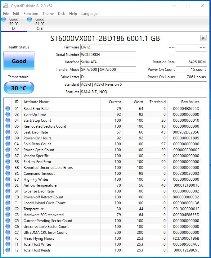Image resolution: width=211 pixels, height=258 pixels.
Task: Click status orb for Read Error Rate row
Action: click(x=8, y=108)
